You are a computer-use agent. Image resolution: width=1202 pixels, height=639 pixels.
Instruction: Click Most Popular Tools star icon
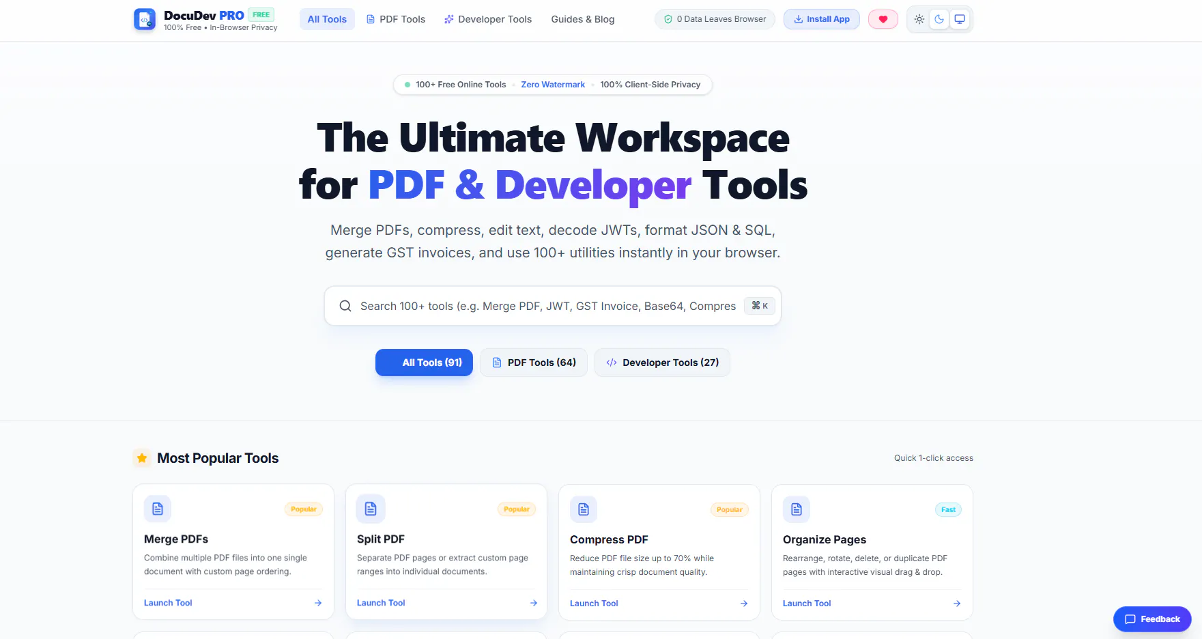point(142,458)
